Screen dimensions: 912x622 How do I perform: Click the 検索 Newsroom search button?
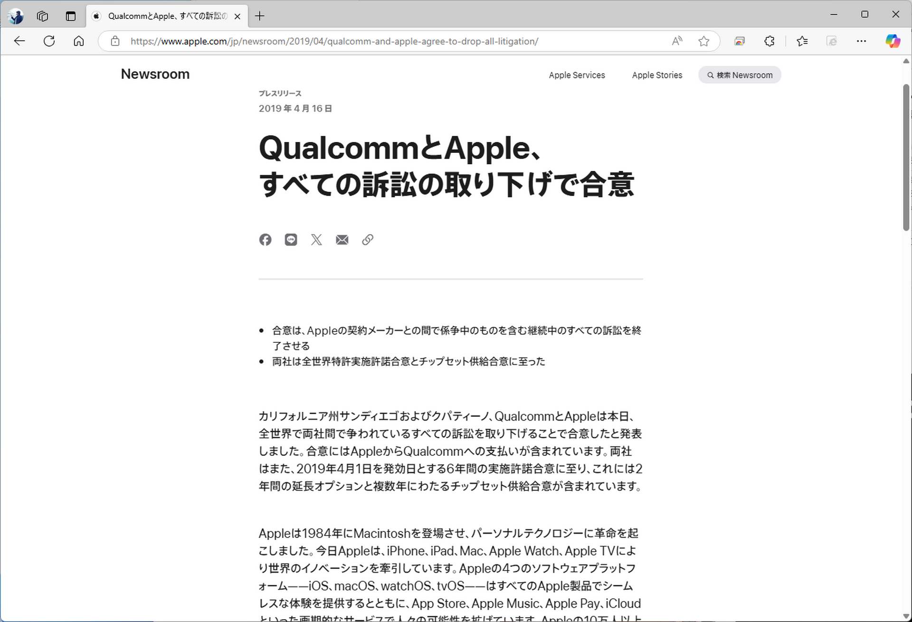tap(740, 75)
